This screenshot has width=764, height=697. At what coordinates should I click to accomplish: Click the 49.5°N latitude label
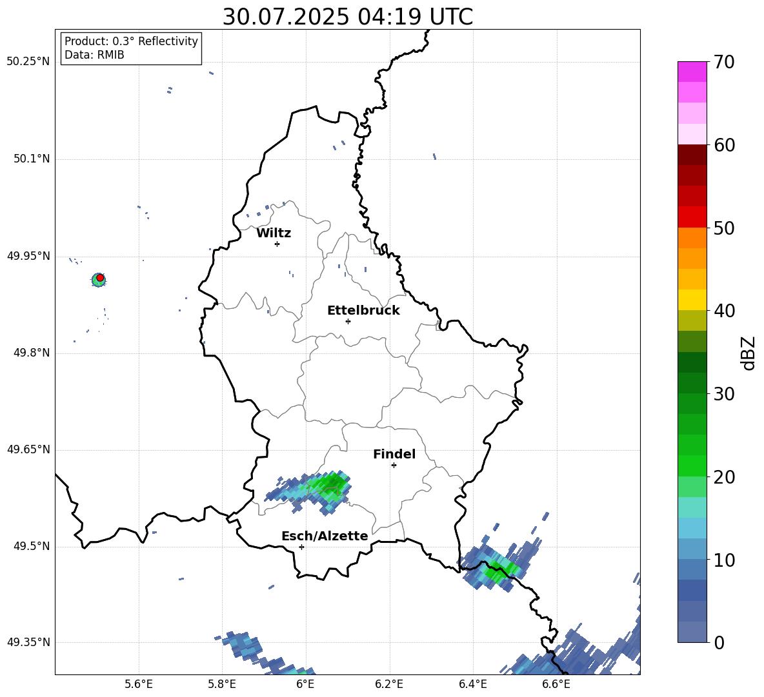pos(32,546)
